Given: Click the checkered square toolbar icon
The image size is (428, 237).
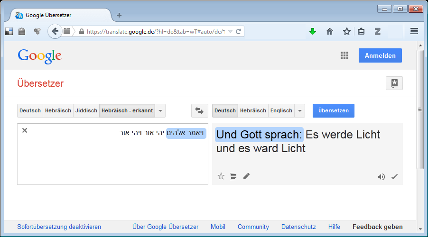Looking at the screenshot, I should [9, 31].
